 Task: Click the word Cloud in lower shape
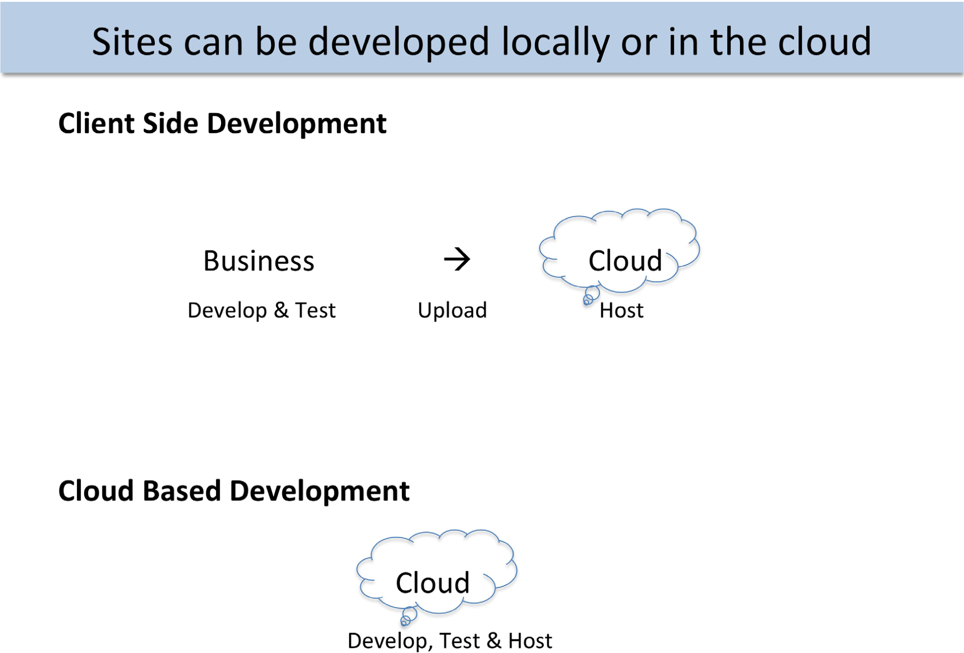(432, 582)
